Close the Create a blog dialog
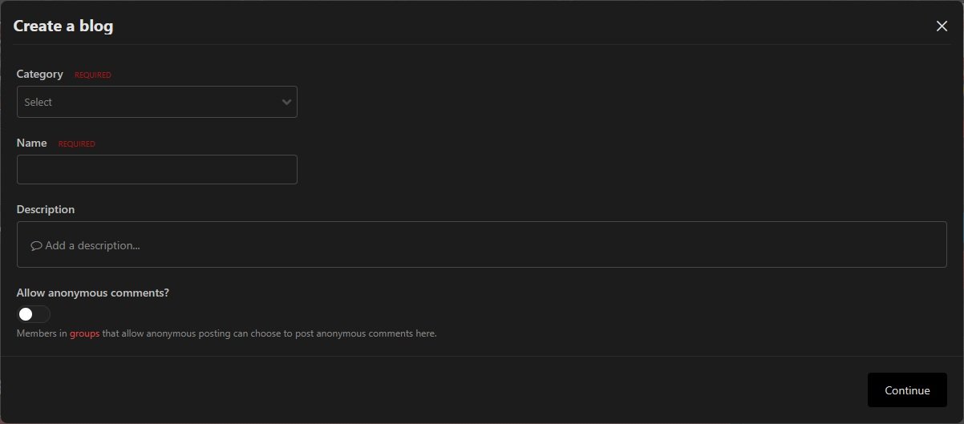Image resolution: width=964 pixels, height=424 pixels. [942, 26]
